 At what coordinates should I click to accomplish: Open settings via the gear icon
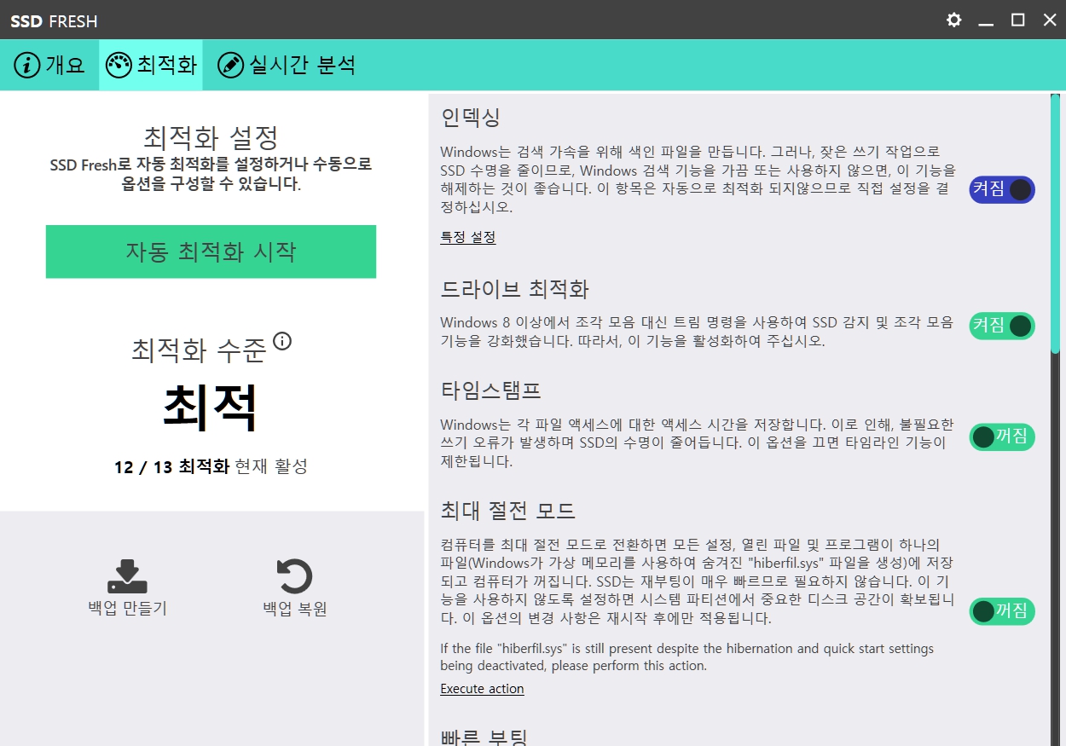[x=954, y=20]
